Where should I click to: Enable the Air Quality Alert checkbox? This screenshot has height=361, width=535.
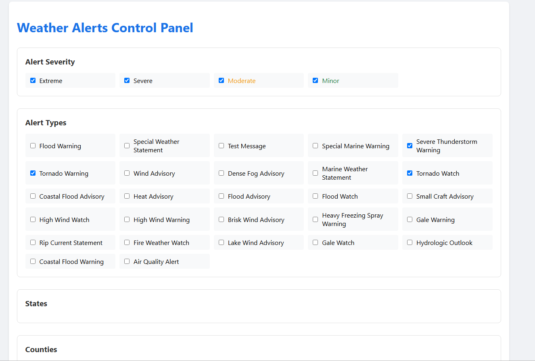127,261
